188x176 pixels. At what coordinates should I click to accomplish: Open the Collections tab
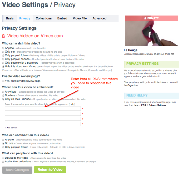pos(44,18)
